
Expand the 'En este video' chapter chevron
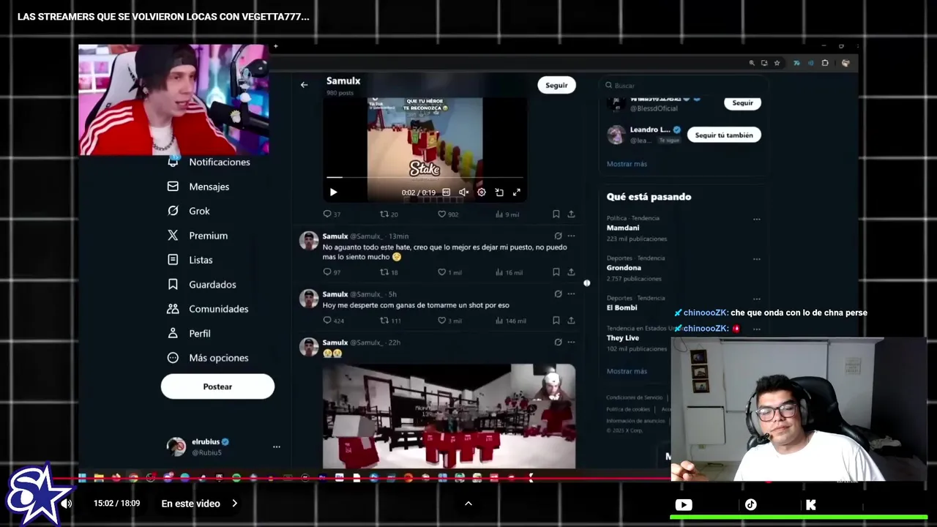[x=235, y=504]
